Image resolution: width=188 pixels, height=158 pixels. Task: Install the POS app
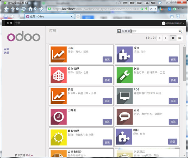coord(173,101)
